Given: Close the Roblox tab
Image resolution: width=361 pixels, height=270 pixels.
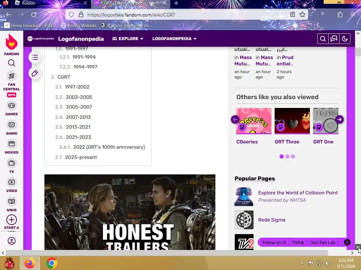Looking at the screenshot, I should (85, 3).
